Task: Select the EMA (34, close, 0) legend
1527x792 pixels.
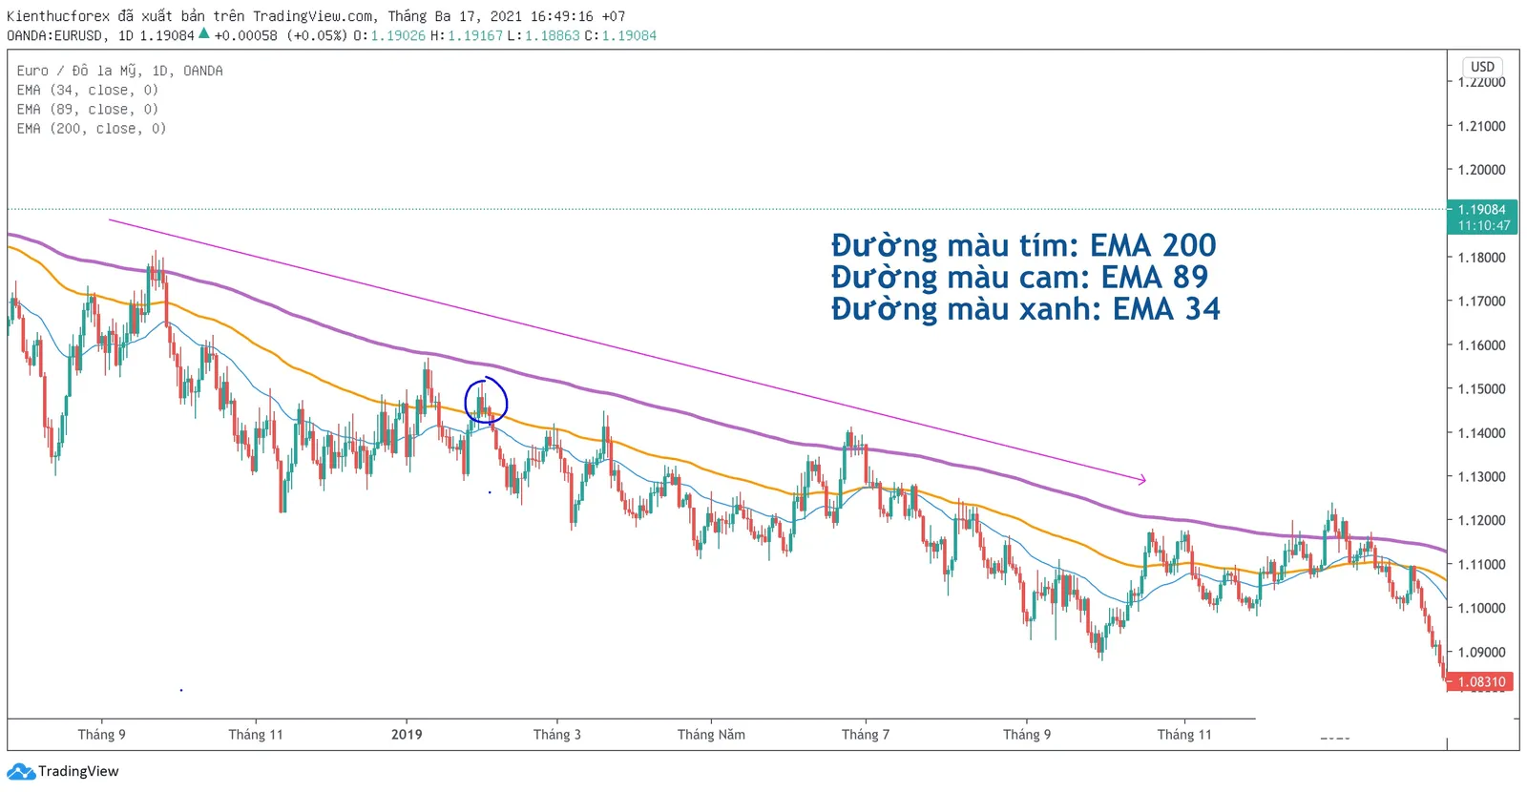Action: [x=87, y=90]
